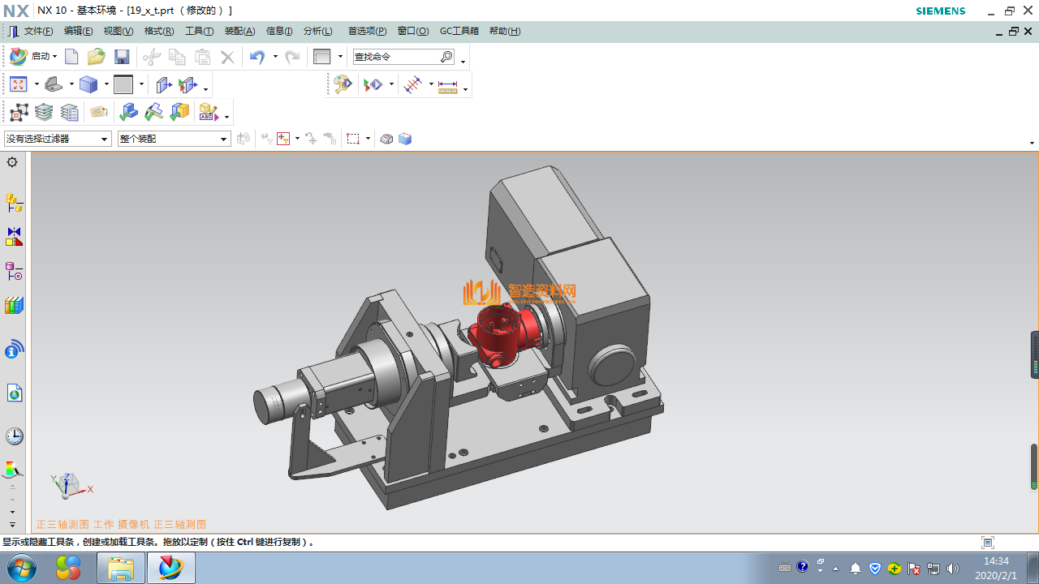Open a file with the folder icon
Screen dimensions: 1039x584
coord(96,57)
